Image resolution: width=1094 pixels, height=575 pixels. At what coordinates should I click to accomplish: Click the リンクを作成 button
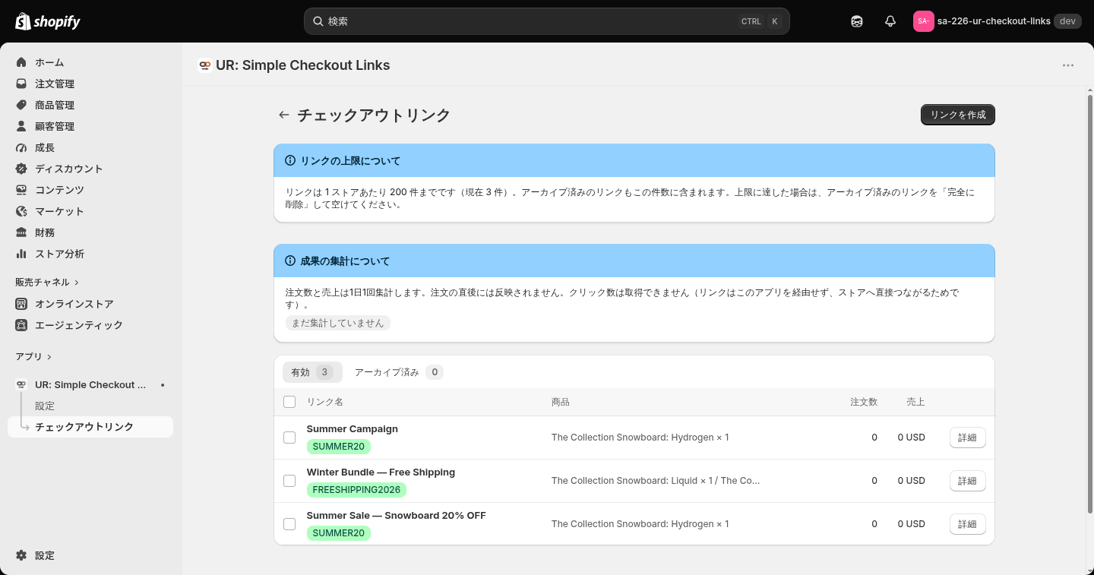coord(958,115)
